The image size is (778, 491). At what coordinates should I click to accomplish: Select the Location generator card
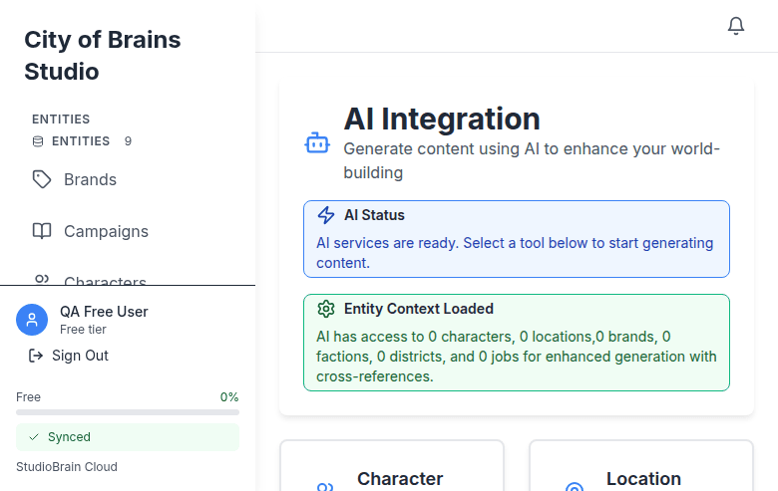tap(641, 466)
